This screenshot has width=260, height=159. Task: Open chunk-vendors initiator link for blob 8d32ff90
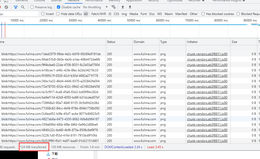click(207, 141)
